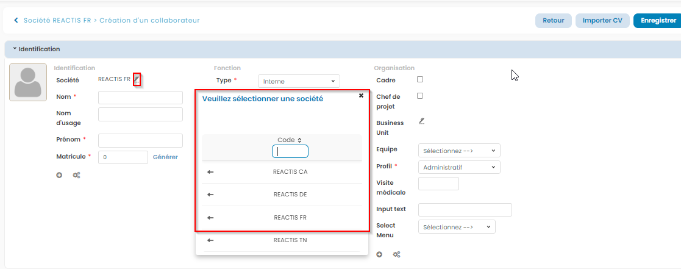
Task: Click the Société edit pencil icon
Action: pos(137,79)
